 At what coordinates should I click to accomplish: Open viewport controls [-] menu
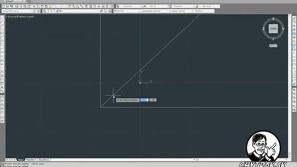tap(7, 17)
